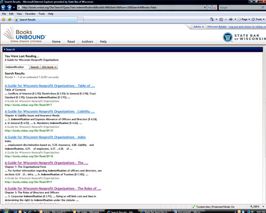Viewport: 266px width, 213px height.
Task: Open the Favorites menu
Action: coord(30,14)
